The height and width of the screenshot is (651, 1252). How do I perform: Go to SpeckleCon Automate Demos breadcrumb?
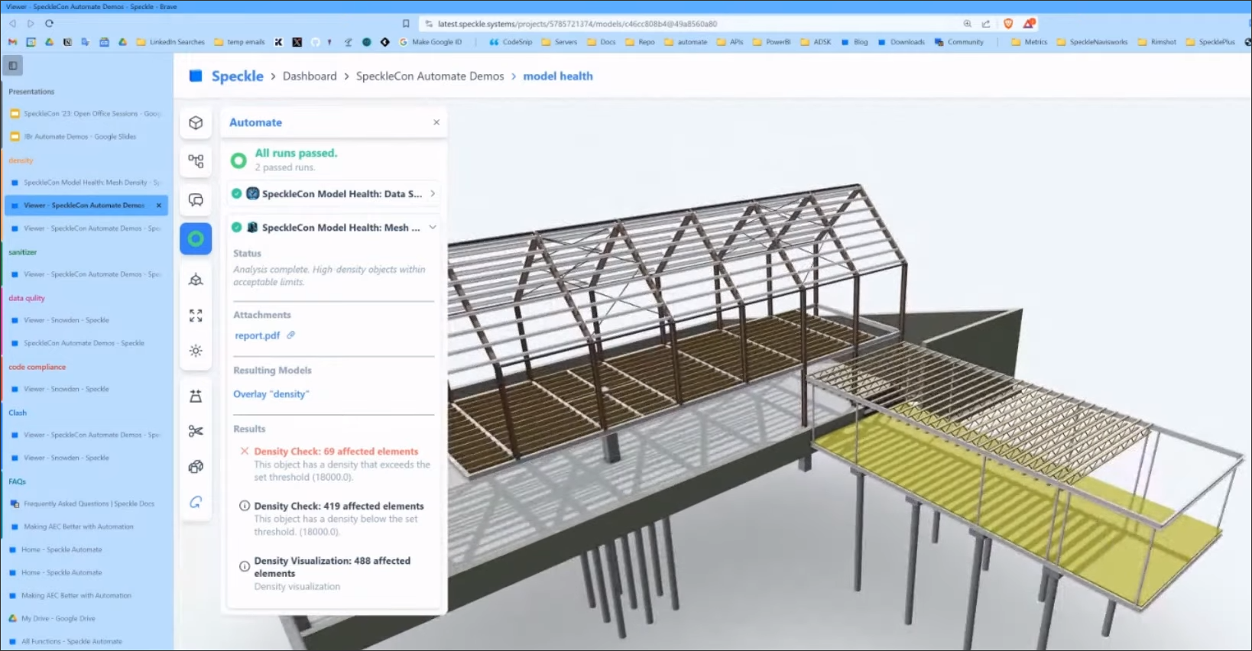pyautogui.click(x=430, y=76)
